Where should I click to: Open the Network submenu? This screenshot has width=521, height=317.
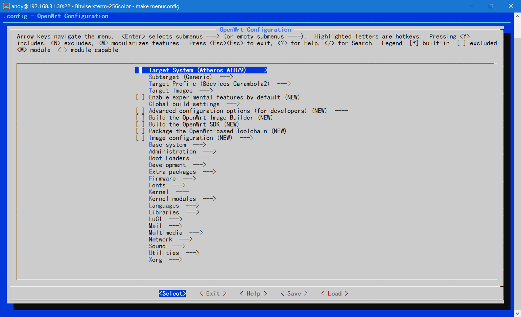tap(171, 239)
